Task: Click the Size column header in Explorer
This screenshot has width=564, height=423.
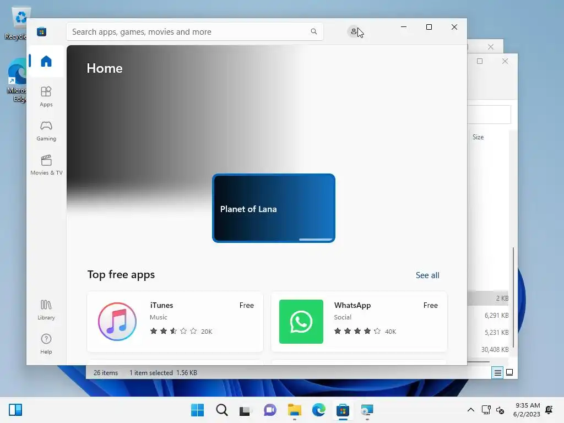Action: click(x=478, y=137)
